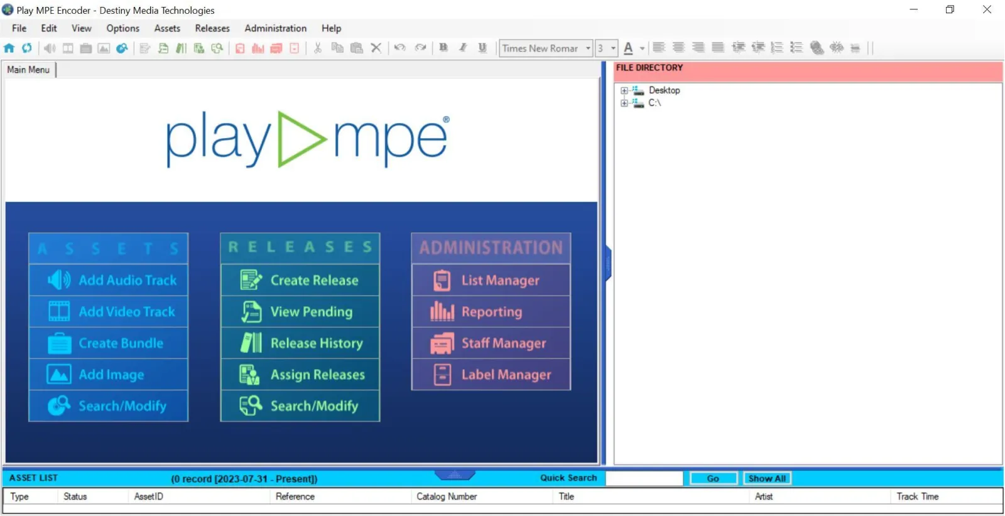Click the red bar chart reporting icon
Viewport: 1005px width, 516px height.
coord(258,48)
